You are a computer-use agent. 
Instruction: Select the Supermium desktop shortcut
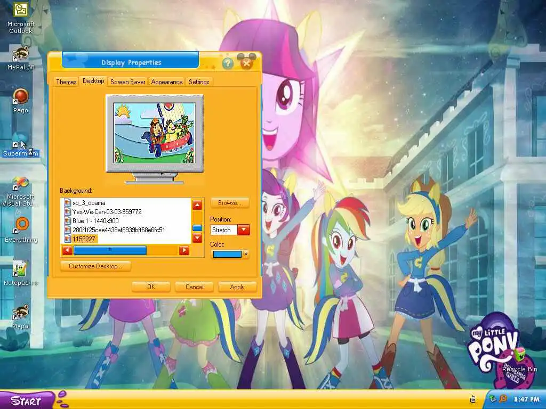(21, 145)
